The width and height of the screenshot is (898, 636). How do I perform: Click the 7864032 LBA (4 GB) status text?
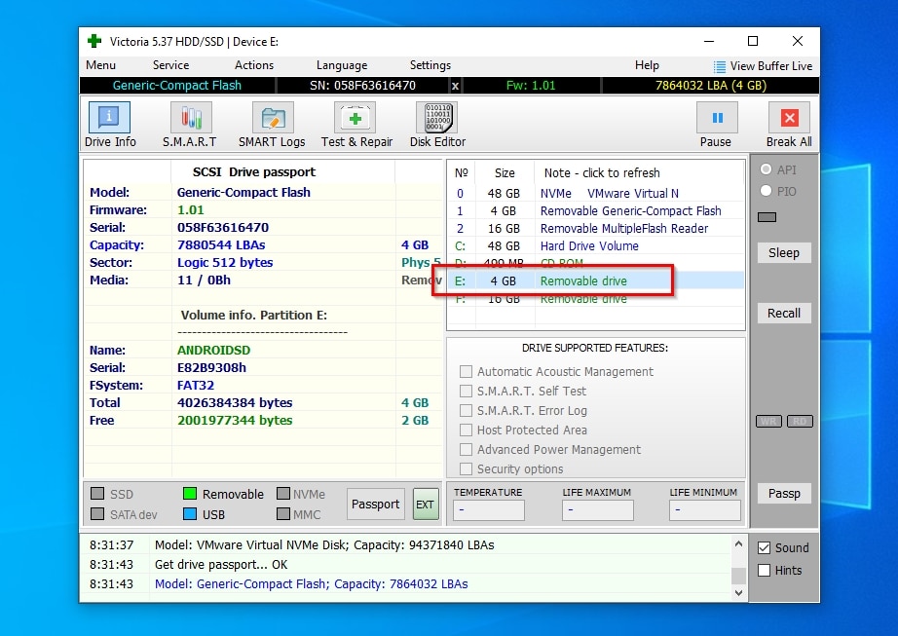[711, 86]
